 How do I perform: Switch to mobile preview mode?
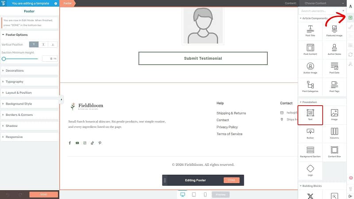205,195
